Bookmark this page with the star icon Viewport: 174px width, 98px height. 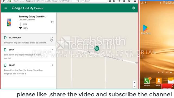click(x=110, y=1)
